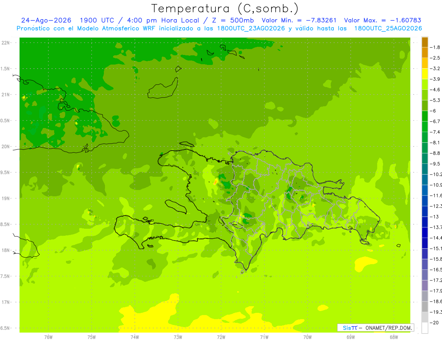The width and height of the screenshot is (442, 342).
Task: Pick the yellow swatch between -3.2 and -3.9
Action: pos(425,74)
